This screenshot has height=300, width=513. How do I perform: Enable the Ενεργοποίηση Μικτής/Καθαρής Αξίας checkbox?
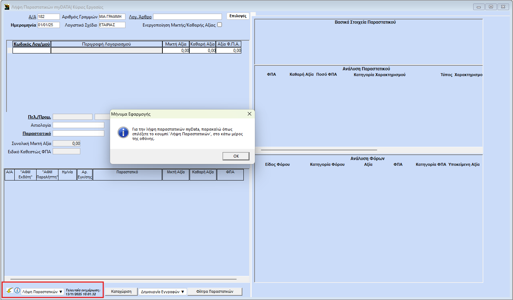[220, 25]
